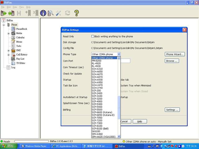Viewport: 199px width, 149px height.
Task: Click the Send Phone Data toolbar icon
Action: tap(11, 13)
